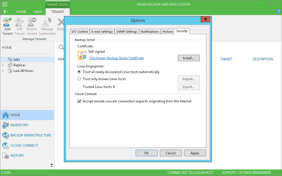
Task: Click the Apply button
Action: click(195, 153)
